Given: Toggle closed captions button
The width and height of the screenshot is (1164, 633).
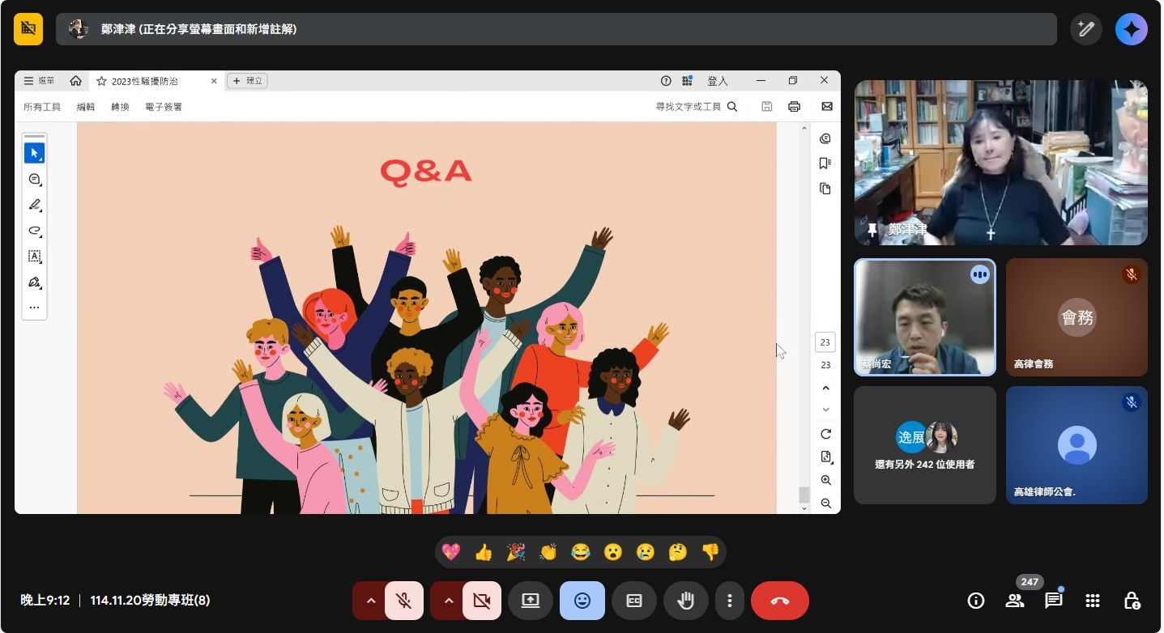Looking at the screenshot, I should pos(634,601).
